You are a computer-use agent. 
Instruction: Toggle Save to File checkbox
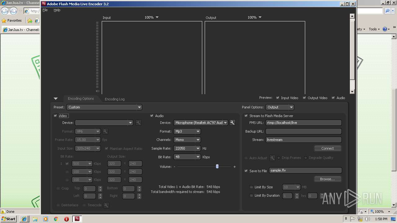pos(246,171)
